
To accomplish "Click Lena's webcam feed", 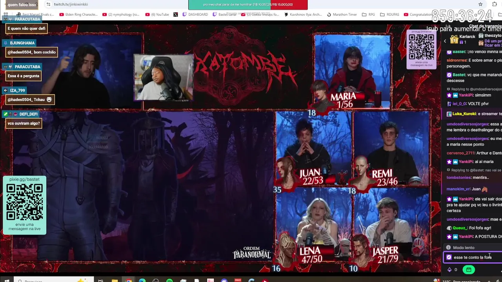I will pyautogui.click(x=313, y=225).
